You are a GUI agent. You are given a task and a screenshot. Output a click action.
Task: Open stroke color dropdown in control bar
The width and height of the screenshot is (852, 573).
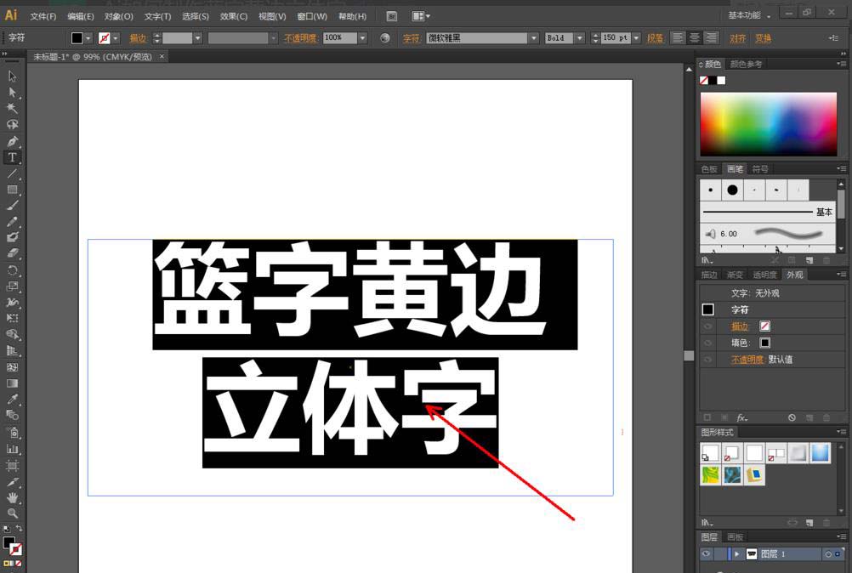115,38
